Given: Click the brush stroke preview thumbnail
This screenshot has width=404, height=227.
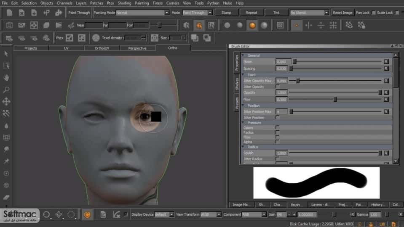Looking at the screenshot, I should [316, 183].
